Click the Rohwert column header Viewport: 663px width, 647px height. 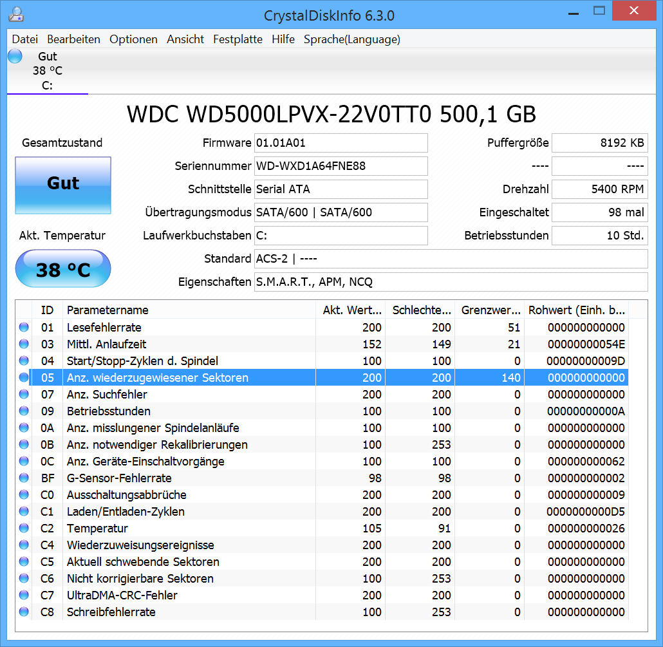(576, 310)
